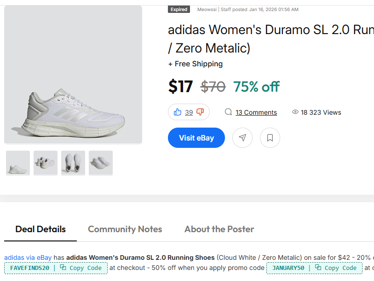Select the first shoe side-view thumbnail

point(18,163)
